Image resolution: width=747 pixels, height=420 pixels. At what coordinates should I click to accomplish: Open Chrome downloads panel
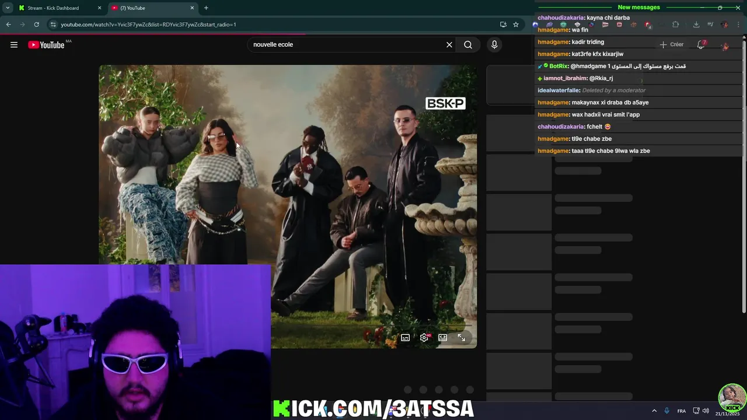(696, 24)
